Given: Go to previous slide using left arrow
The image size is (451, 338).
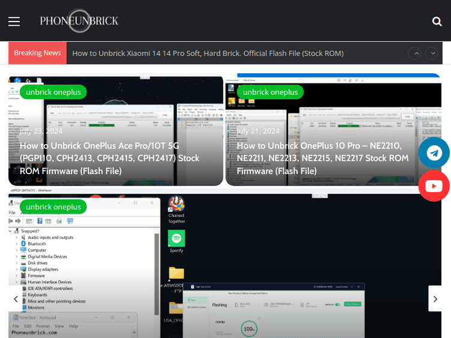Looking at the screenshot, I should pyautogui.click(x=16, y=299).
